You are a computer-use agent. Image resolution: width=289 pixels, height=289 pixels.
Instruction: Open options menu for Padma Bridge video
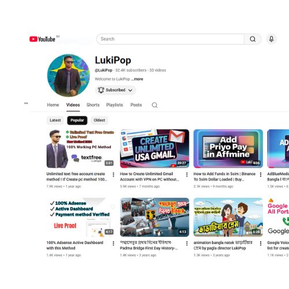click(187, 243)
